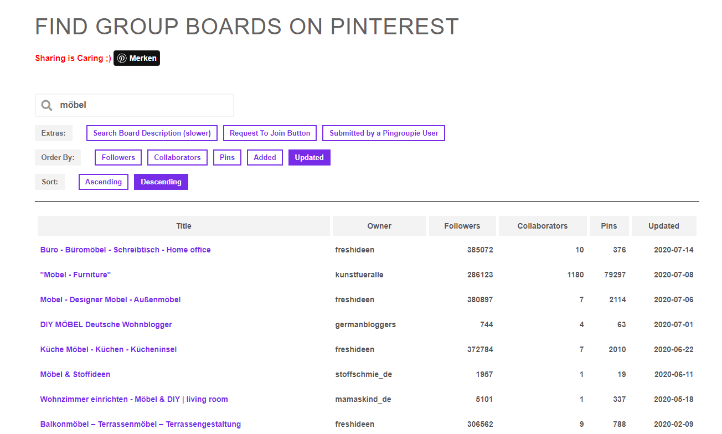Order results by Followers
The height and width of the screenshot is (434, 722).
pyautogui.click(x=118, y=157)
